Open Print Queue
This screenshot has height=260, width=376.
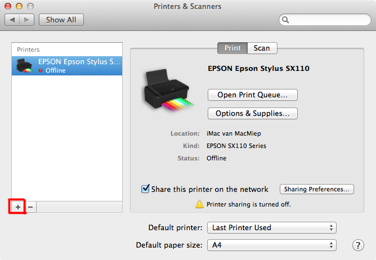tap(253, 95)
